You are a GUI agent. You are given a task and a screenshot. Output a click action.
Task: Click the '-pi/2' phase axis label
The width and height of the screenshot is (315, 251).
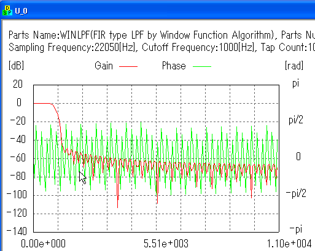(x=296, y=193)
